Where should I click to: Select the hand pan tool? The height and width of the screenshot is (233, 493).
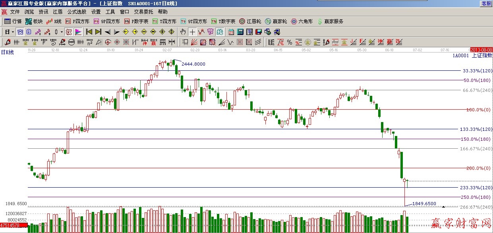[x=183, y=32]
